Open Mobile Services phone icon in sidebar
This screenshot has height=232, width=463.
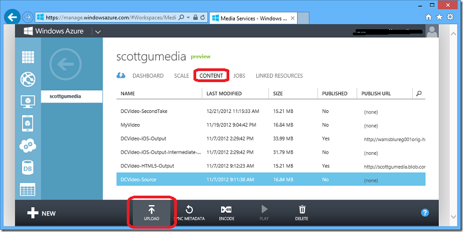point(28,123)
